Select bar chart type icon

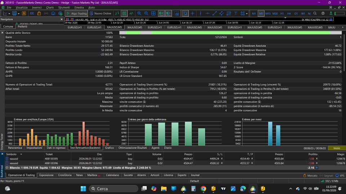point(117,13)
